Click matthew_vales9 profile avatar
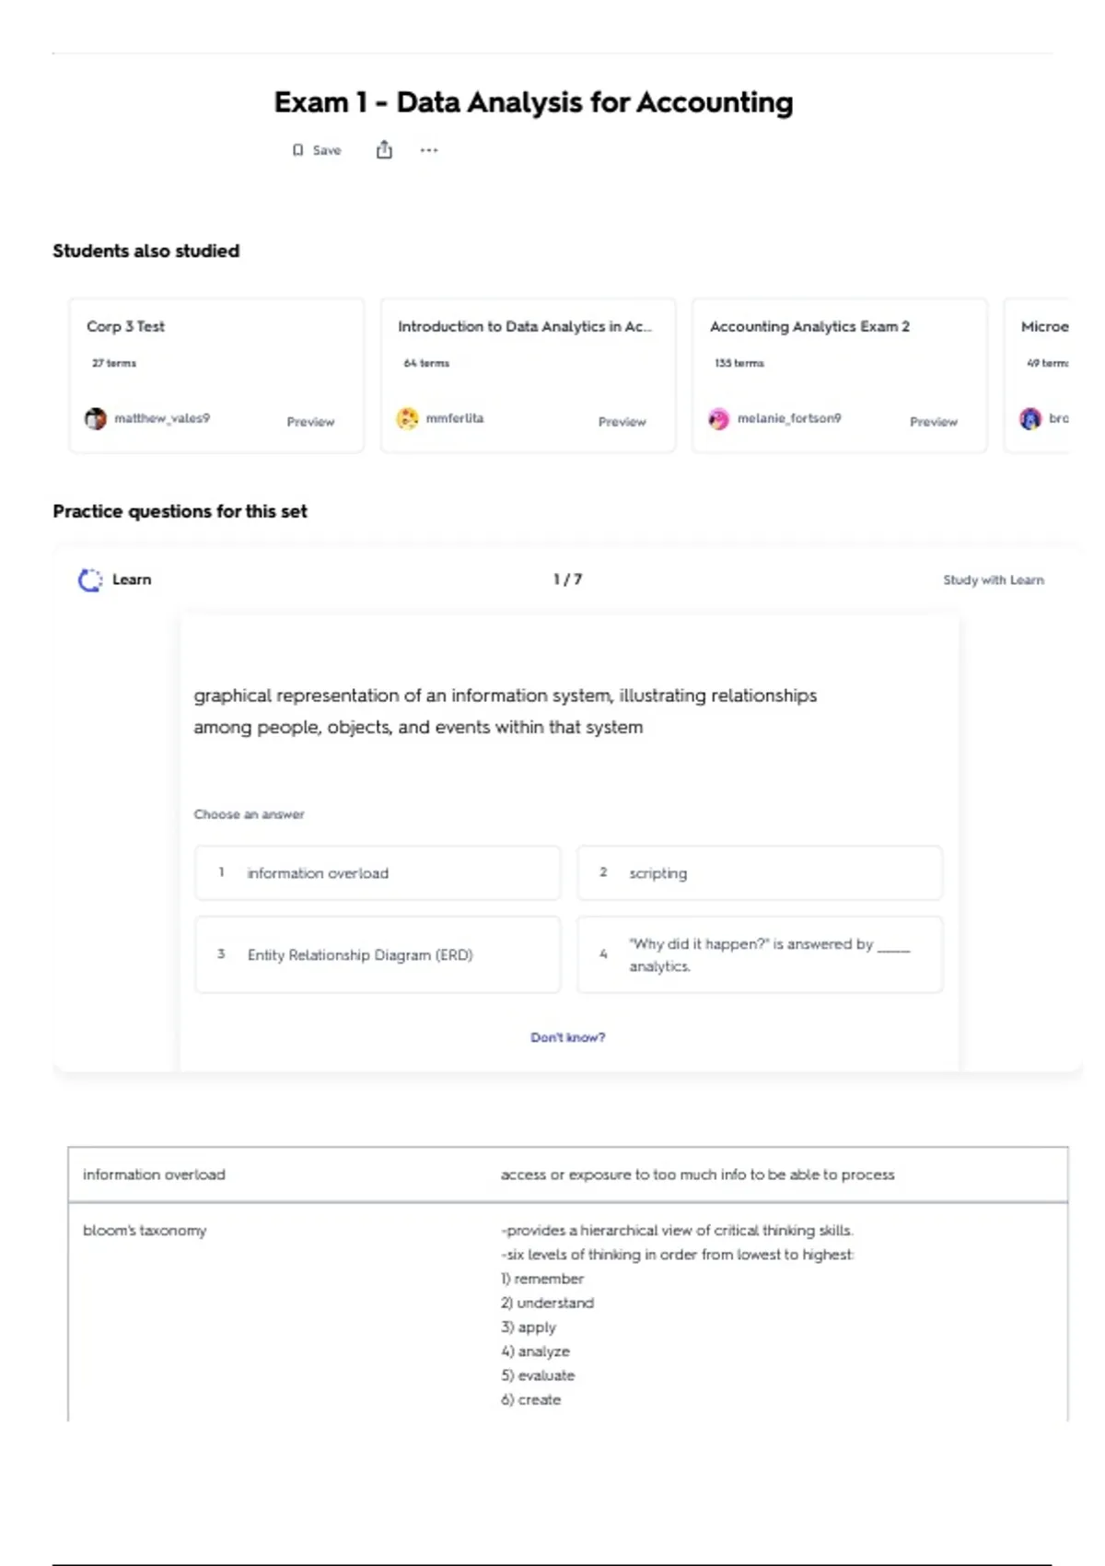 [96, 419]
